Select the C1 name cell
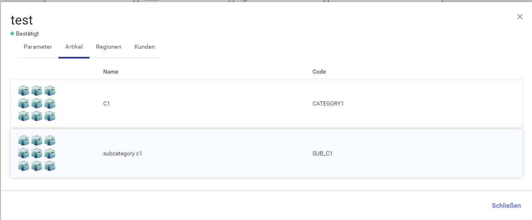The width and height of the screenshot is (532, 220). click(x=106, y=103)
